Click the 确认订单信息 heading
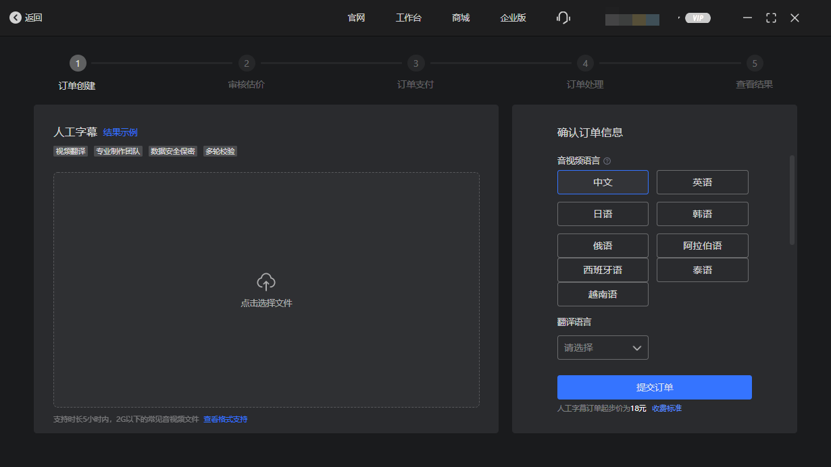The width and height of the screenshot is (831, 467). coord(590,132)
